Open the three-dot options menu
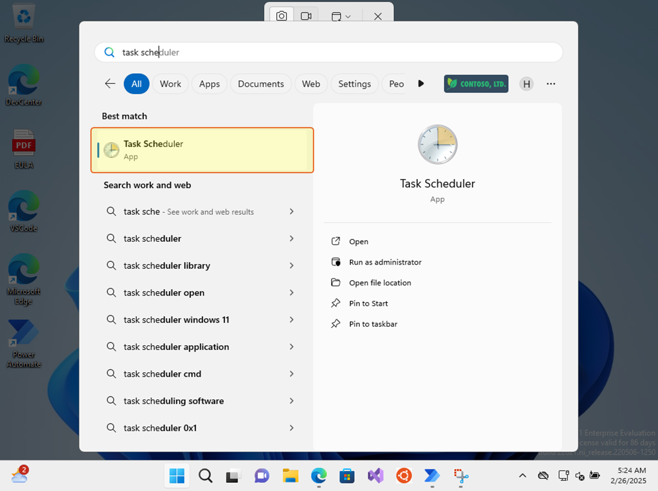 pyautogui.click(x=551, y=84)
